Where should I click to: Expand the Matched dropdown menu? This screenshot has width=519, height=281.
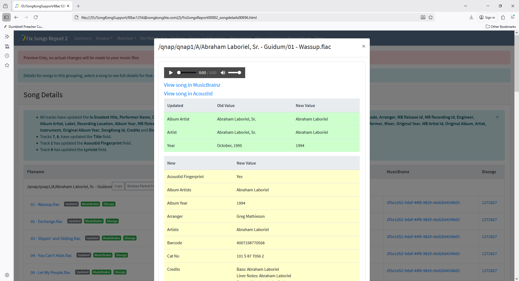[x=126, y=38]
